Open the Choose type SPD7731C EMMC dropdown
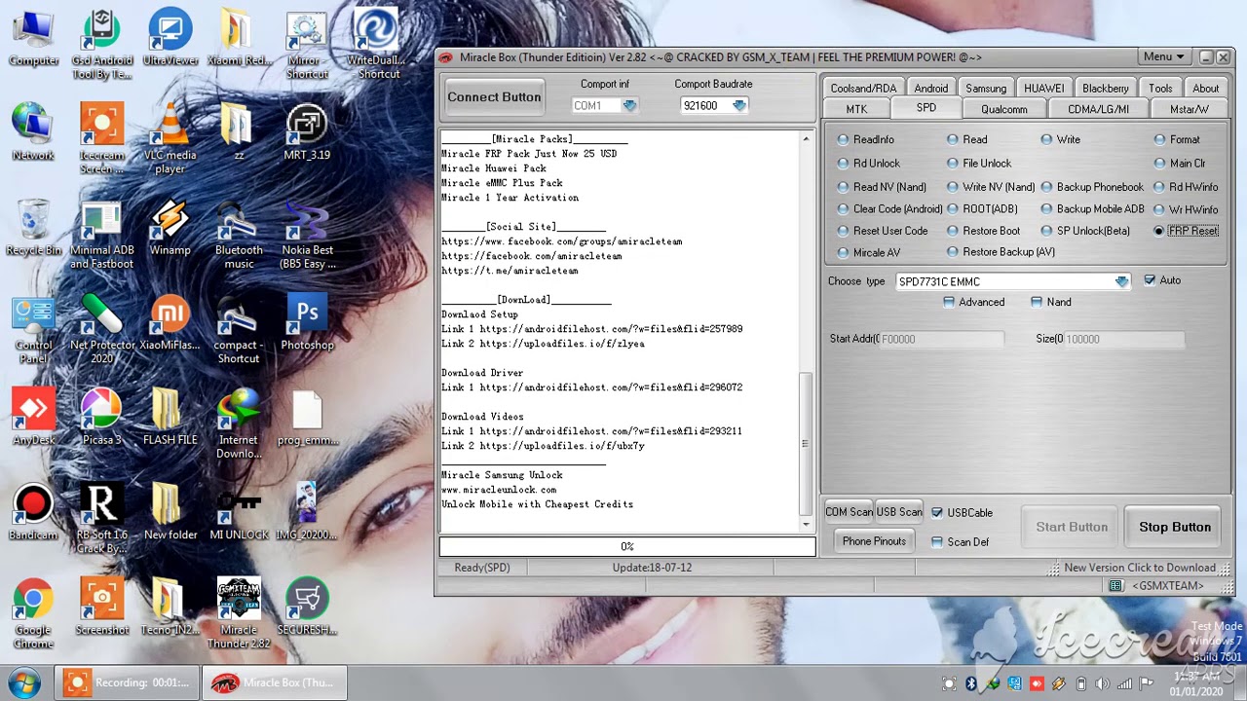Viewport: 1247px width, 701px height. point(1121,281)
